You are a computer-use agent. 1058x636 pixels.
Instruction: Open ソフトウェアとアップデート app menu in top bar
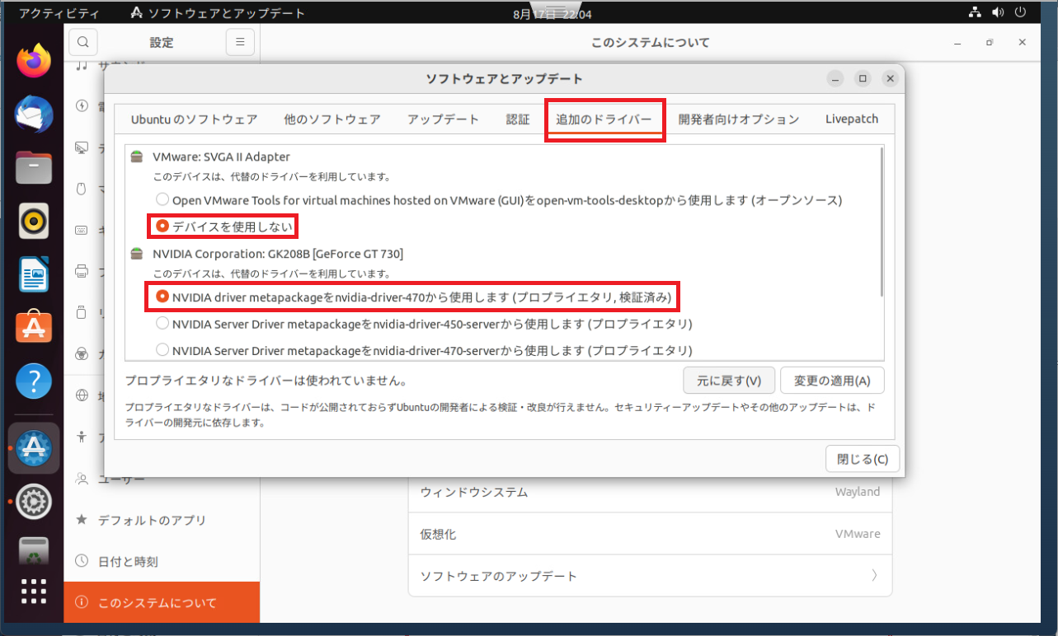tap(218, 13)
